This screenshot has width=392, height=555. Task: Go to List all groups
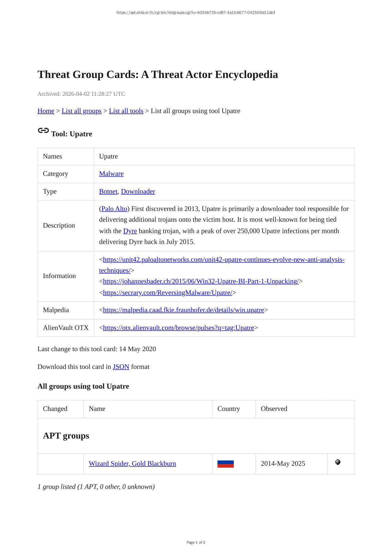coord(81,111)
